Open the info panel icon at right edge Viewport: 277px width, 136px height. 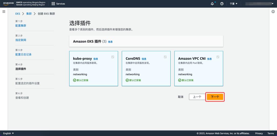[x=273, y=12]
